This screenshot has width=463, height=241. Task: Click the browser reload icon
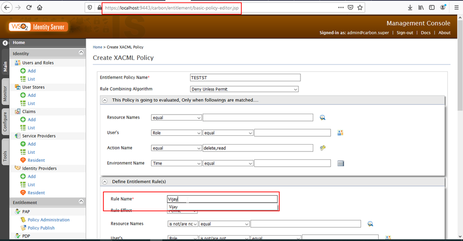pyautogui.click(x=29, y=8)
